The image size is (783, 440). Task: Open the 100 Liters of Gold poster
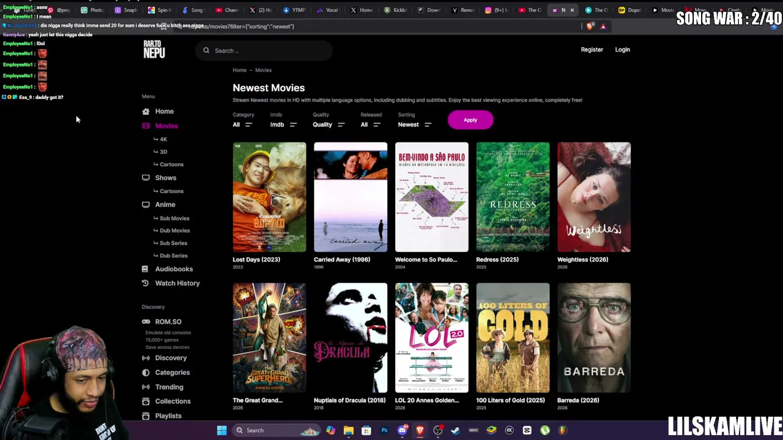[x=513, y=338]
